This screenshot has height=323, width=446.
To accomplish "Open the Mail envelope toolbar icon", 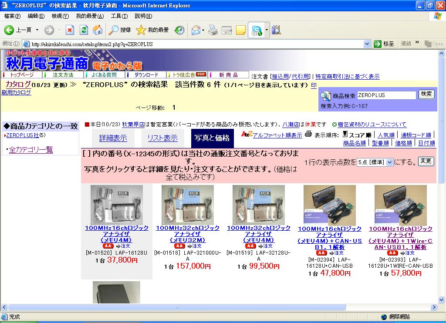I will (x=196, y=30).
